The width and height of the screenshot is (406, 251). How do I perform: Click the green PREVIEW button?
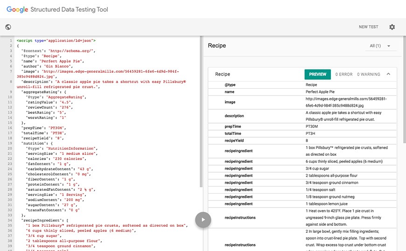point(317,74)
